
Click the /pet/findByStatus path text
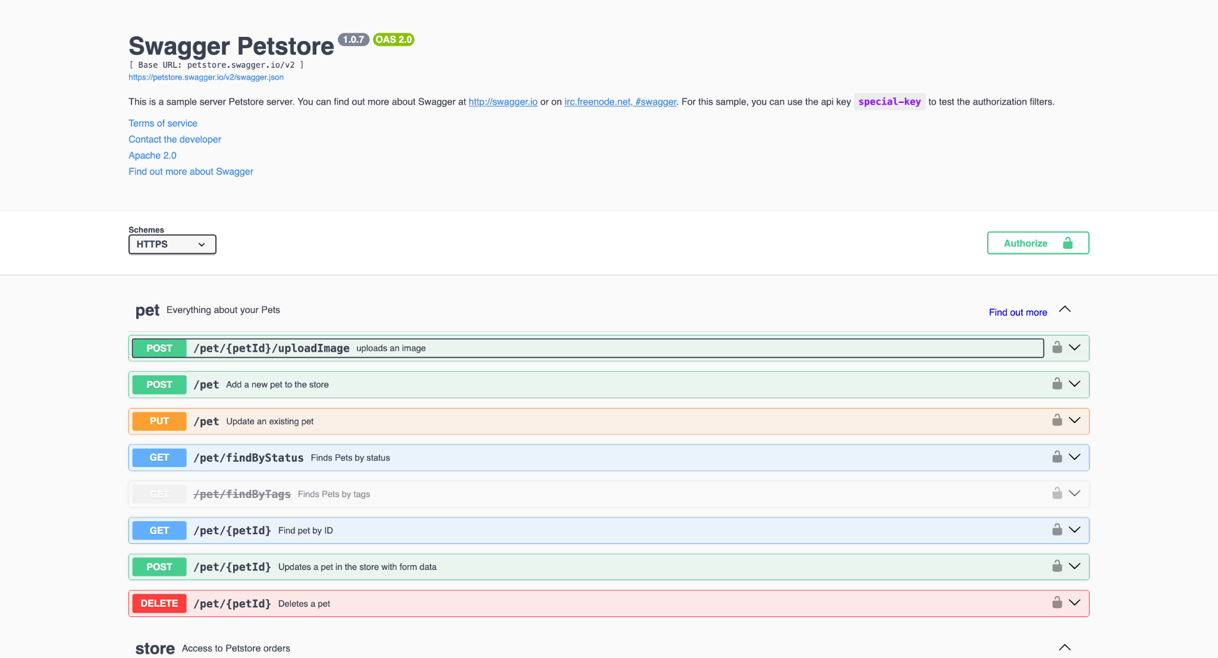[x=249, y=458]
